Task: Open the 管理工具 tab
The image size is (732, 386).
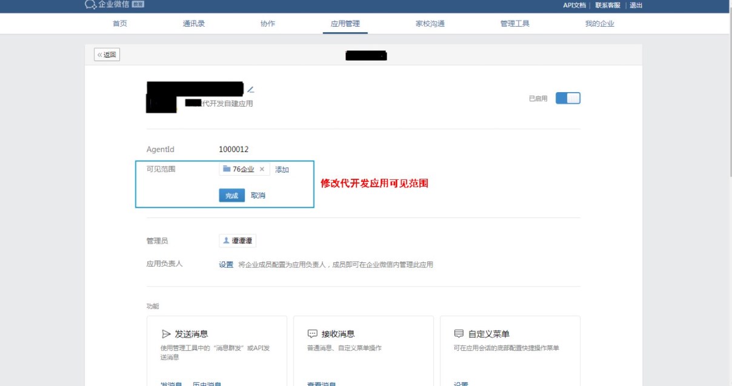Action: (x=514, y=24)
